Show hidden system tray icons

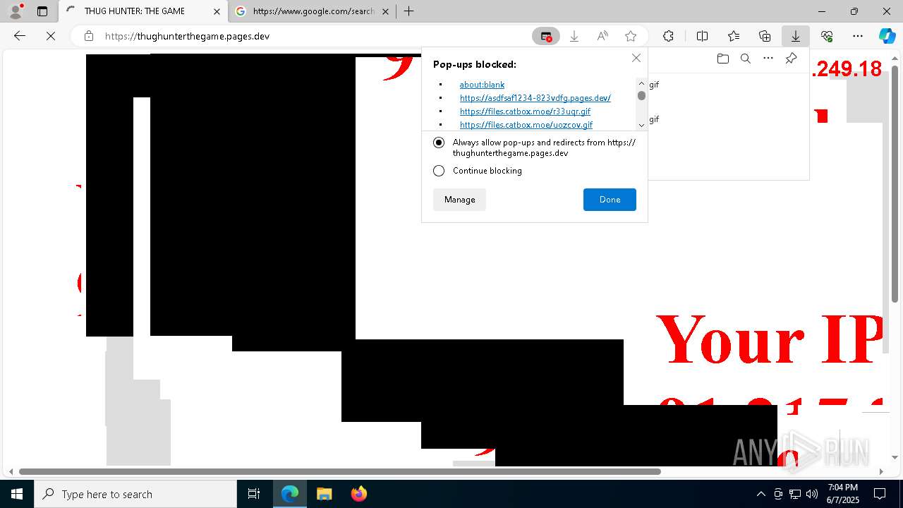click(760, 494)
